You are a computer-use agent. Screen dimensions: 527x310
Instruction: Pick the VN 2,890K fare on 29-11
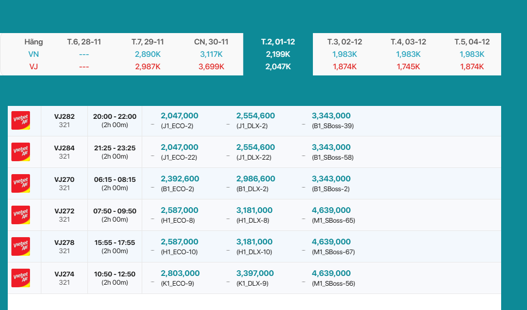click(147, 54)
